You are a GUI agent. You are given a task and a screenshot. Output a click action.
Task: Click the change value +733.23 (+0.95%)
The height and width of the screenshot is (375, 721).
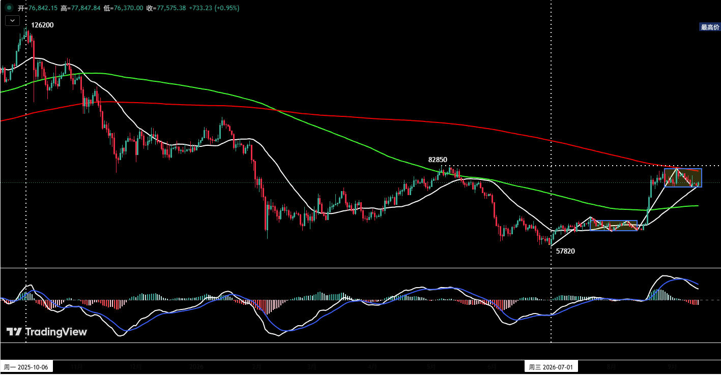tap(214, 8)
